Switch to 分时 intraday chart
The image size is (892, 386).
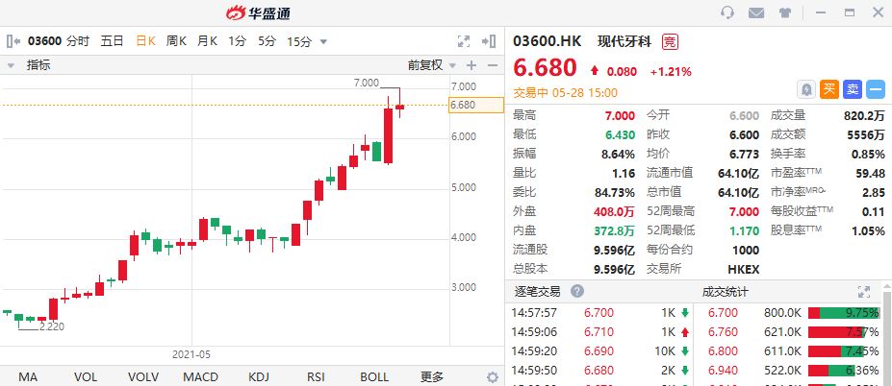pyautogui.click(x=77, y=41)
